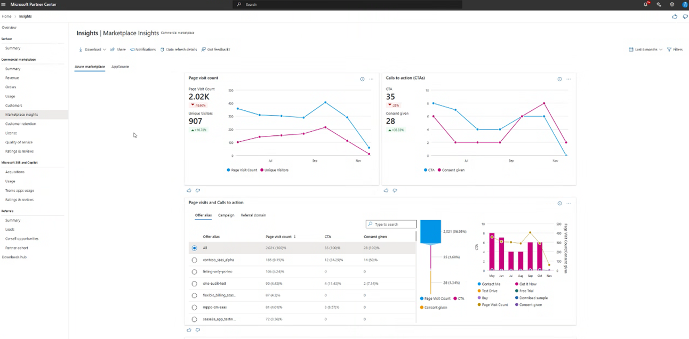689x339 pixels.
Task: Switch to the AppSource tab
Action: pyautogui.click(x=120, y=67)
